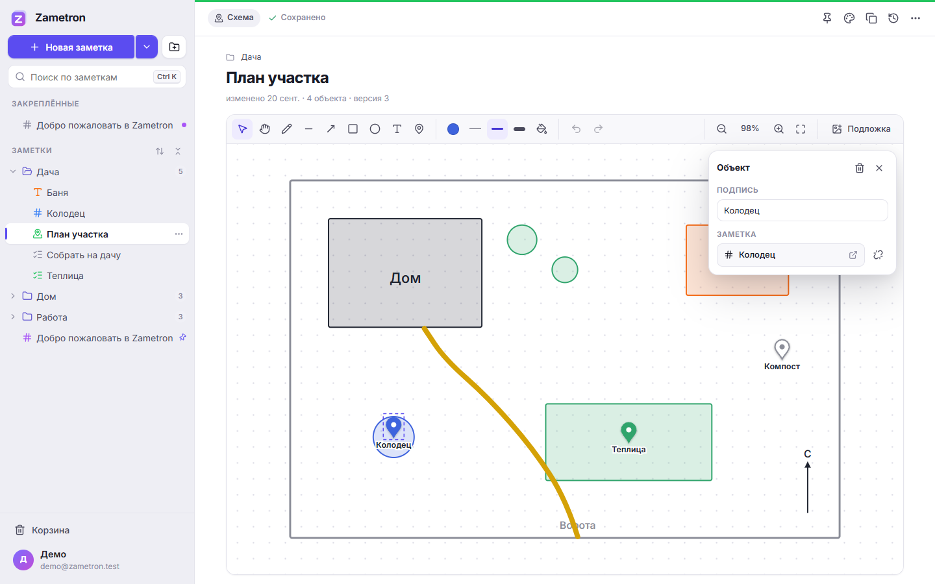This screenshot has width=935, height=584.
Task: Select the arrow tool
Action: click(x=330, y=129)
